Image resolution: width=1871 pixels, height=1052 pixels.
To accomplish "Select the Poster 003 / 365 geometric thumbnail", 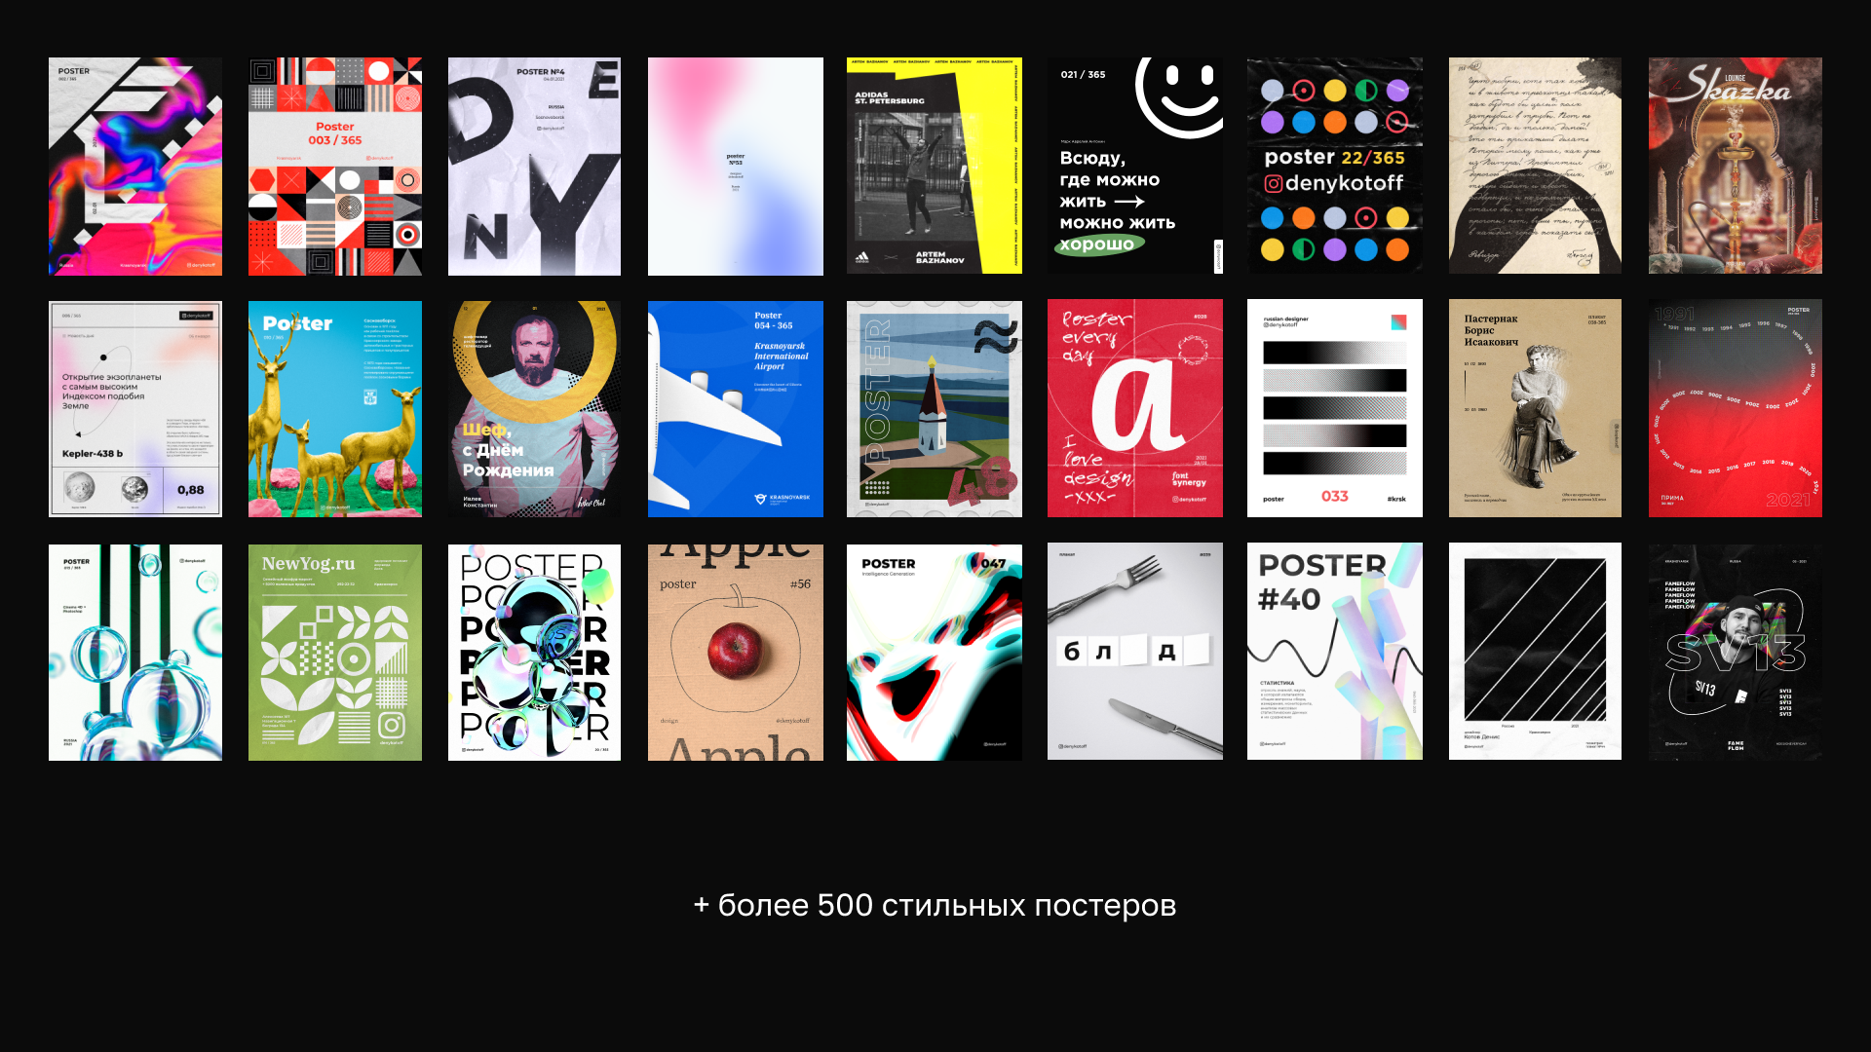I will pos(334,166).
